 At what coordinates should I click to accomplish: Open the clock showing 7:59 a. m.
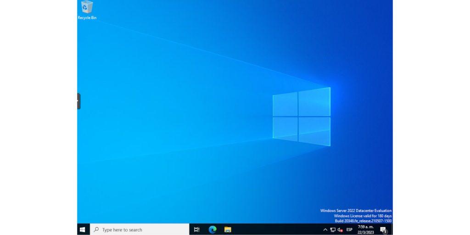coord(366,229)
